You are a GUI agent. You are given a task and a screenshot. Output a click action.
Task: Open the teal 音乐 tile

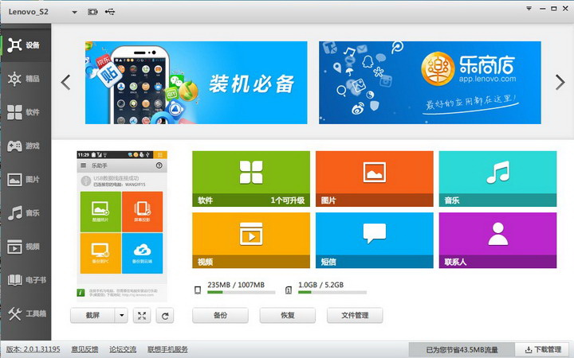[x=497, y=179]
